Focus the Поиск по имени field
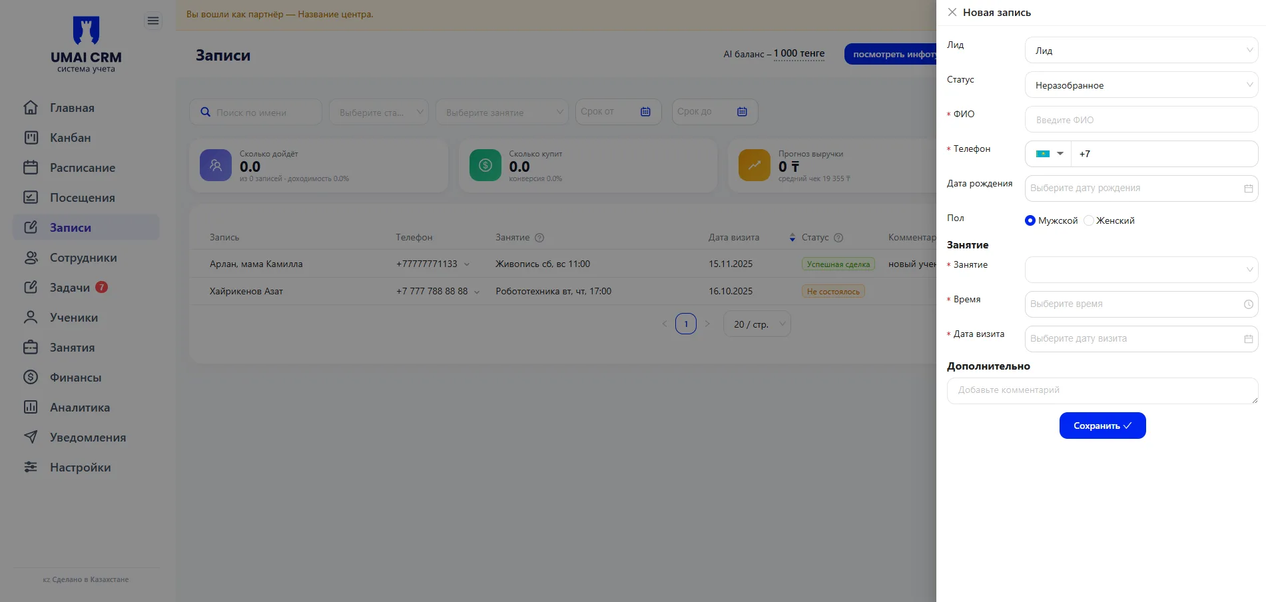The width and height of the screenshot is (1266, 602). (256, 112)
